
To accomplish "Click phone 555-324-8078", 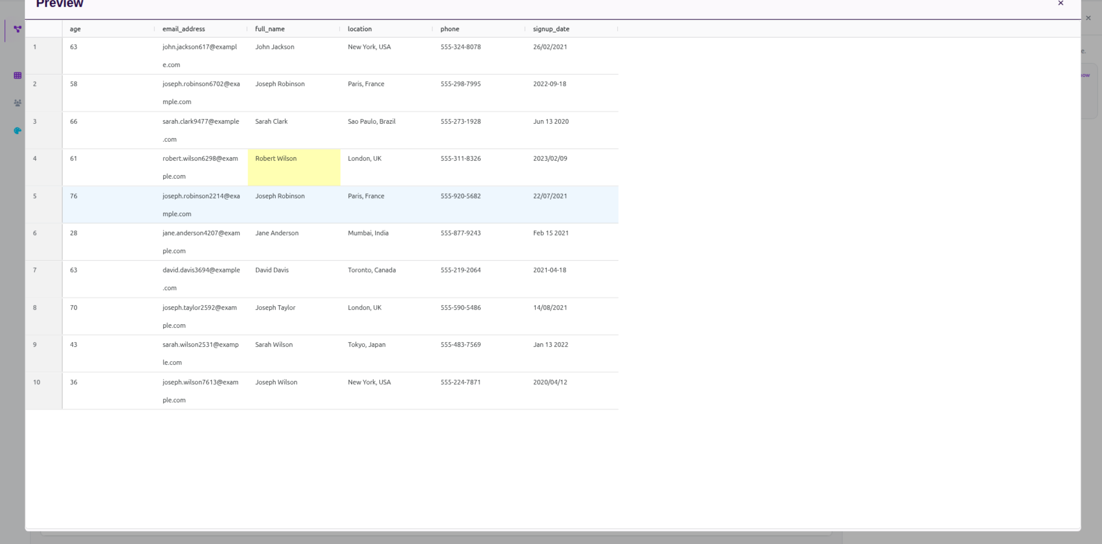I will pos(479,56).
